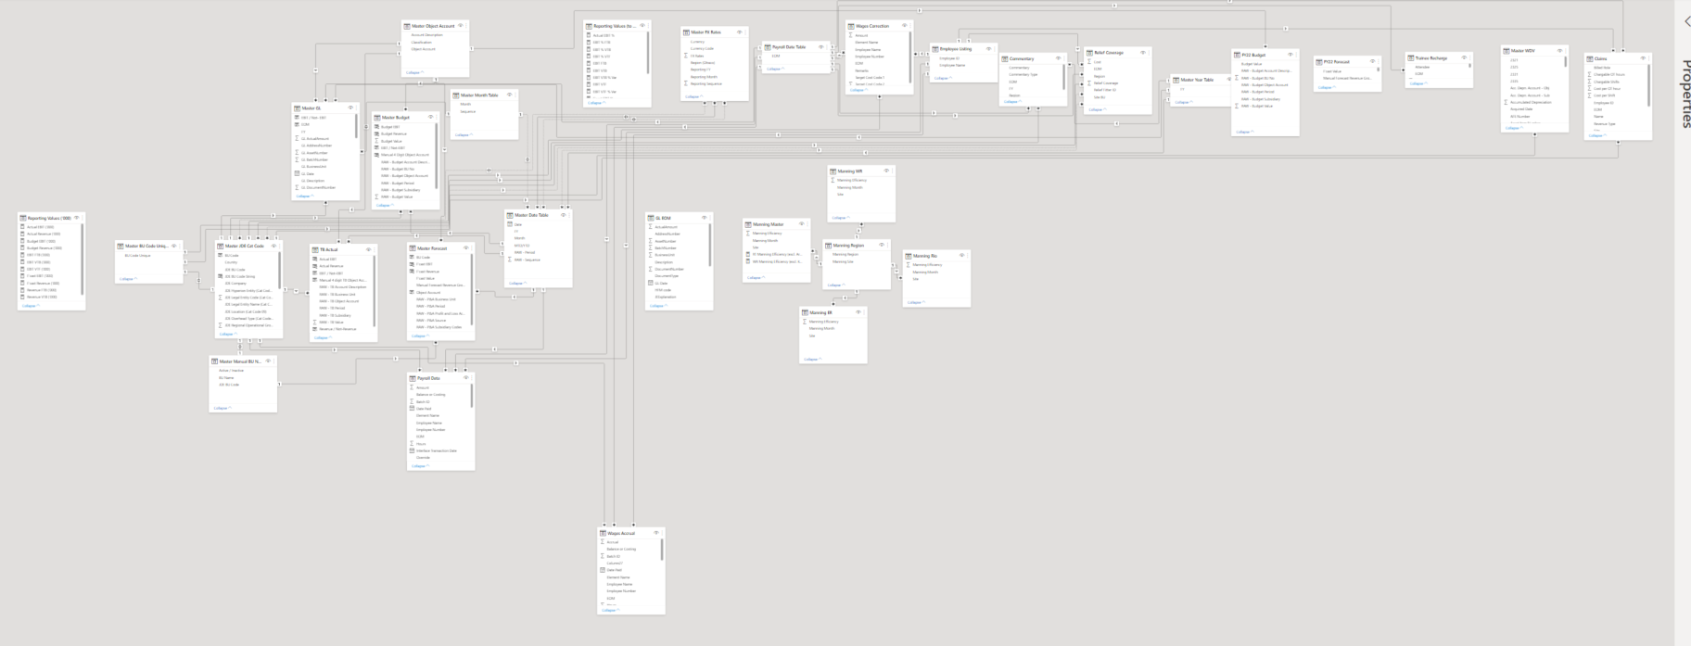Click the Master GL table field scrollbar
This screenshot has height=646, width=1691.
(x=357, y=126)
